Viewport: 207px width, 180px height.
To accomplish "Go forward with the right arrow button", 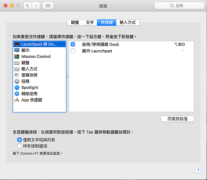I will (x=36, y=6).
